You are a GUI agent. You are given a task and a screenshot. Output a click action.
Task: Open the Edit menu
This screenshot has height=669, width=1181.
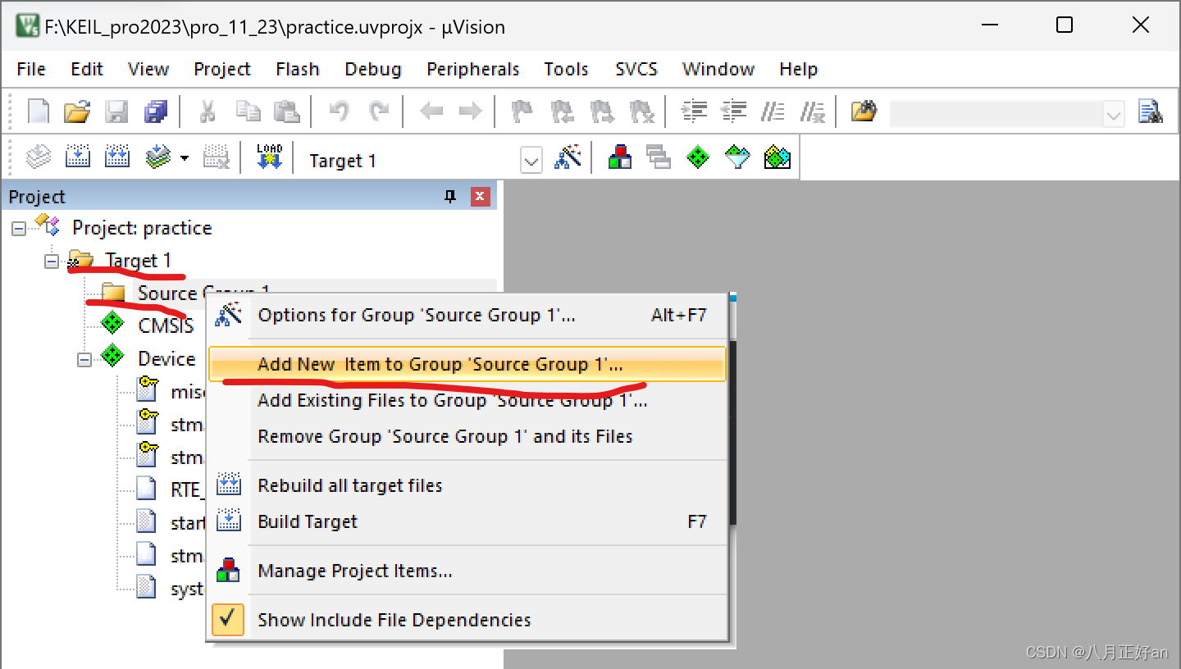tap(87, 69)
